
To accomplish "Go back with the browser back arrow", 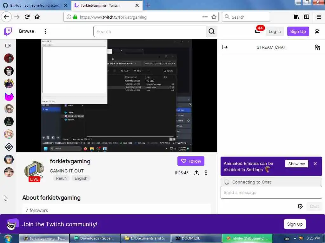I will 6,17.
